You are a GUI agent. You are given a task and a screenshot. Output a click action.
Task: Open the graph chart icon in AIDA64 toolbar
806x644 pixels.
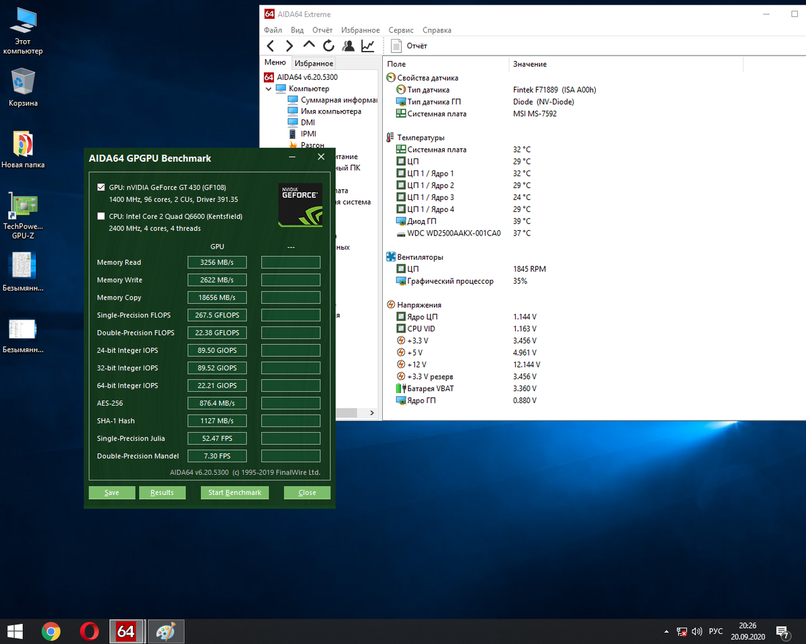coord(367,46)
